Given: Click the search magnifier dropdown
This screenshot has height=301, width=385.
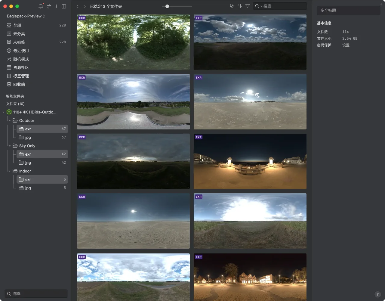Looking at the screenshot, I should [258, 6].
